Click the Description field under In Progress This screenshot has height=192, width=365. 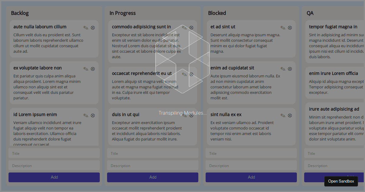[x=152, y=165]
